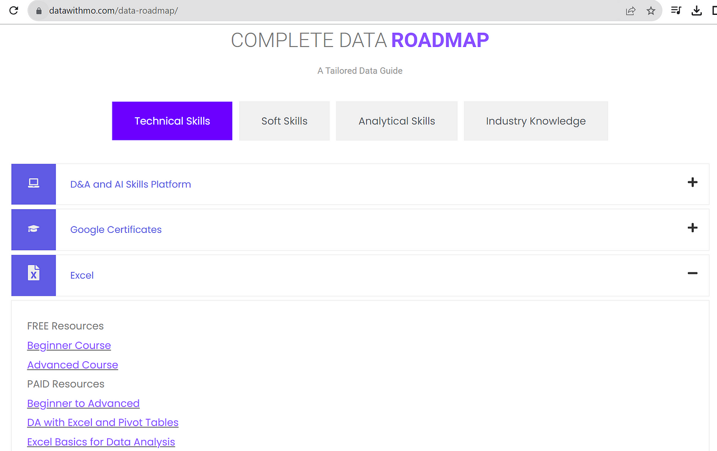Open the Industry Knowledge tab

click(536, 121)
